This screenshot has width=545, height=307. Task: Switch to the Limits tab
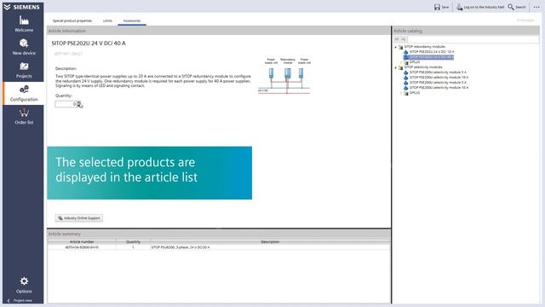pyautogui.click(x=107, y=20)
